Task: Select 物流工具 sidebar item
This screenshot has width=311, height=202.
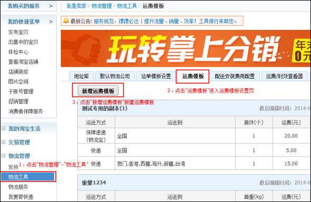Action: click(x=28, y=177)
